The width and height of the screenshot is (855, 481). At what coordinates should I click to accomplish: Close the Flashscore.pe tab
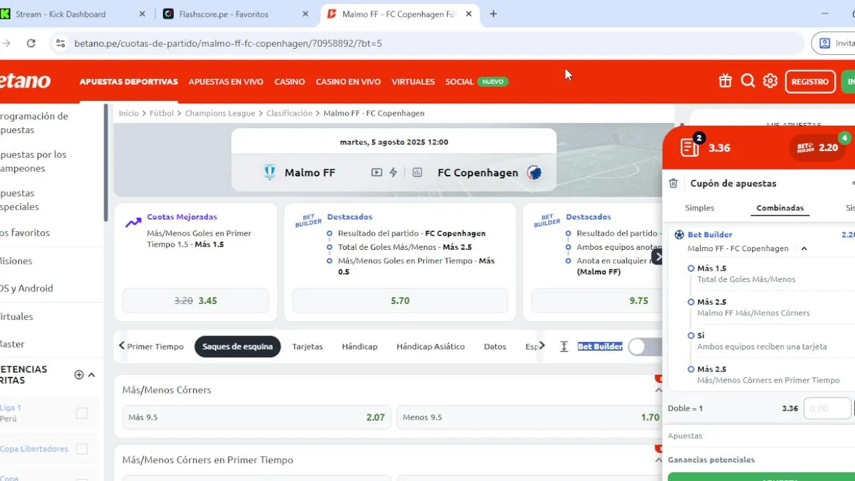(x=305, y=14)
